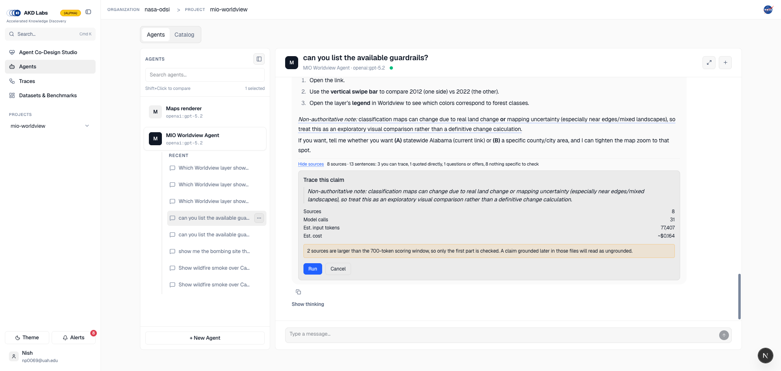Click the Trace this claim heading
Viewport: 781px width, 371px height.
[324, 180]
